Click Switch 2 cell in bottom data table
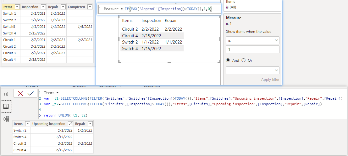348x156 pixels. (x=21, y=130)
